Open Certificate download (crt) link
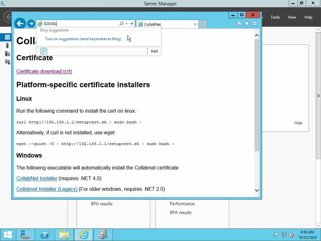 click(44, 71)
